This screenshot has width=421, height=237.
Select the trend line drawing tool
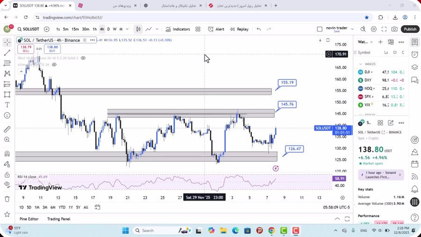[7, 53]
